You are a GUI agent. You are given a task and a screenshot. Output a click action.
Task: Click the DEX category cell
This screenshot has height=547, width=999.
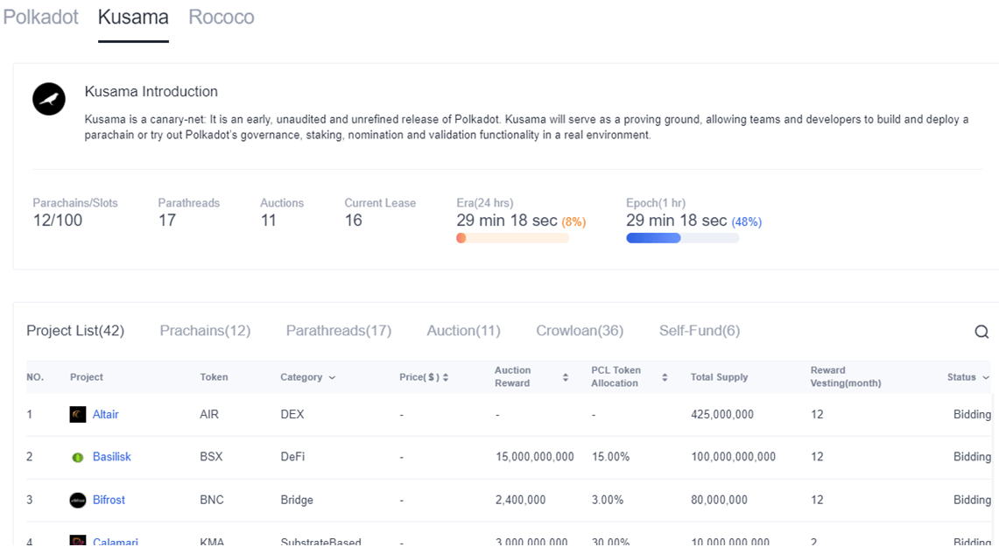click(292, 415)
